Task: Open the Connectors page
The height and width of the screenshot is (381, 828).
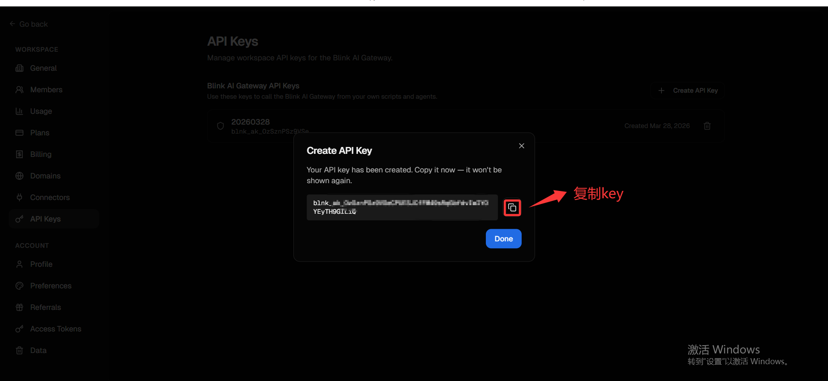Action: (x=54, y=197)
